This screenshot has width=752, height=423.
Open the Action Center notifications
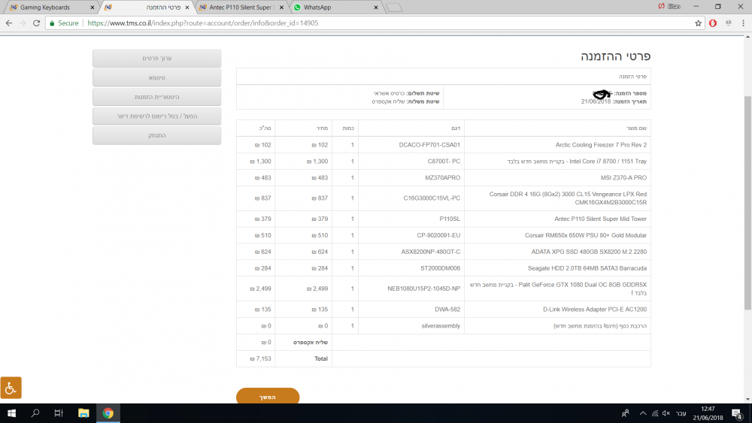tap(737, 413)
